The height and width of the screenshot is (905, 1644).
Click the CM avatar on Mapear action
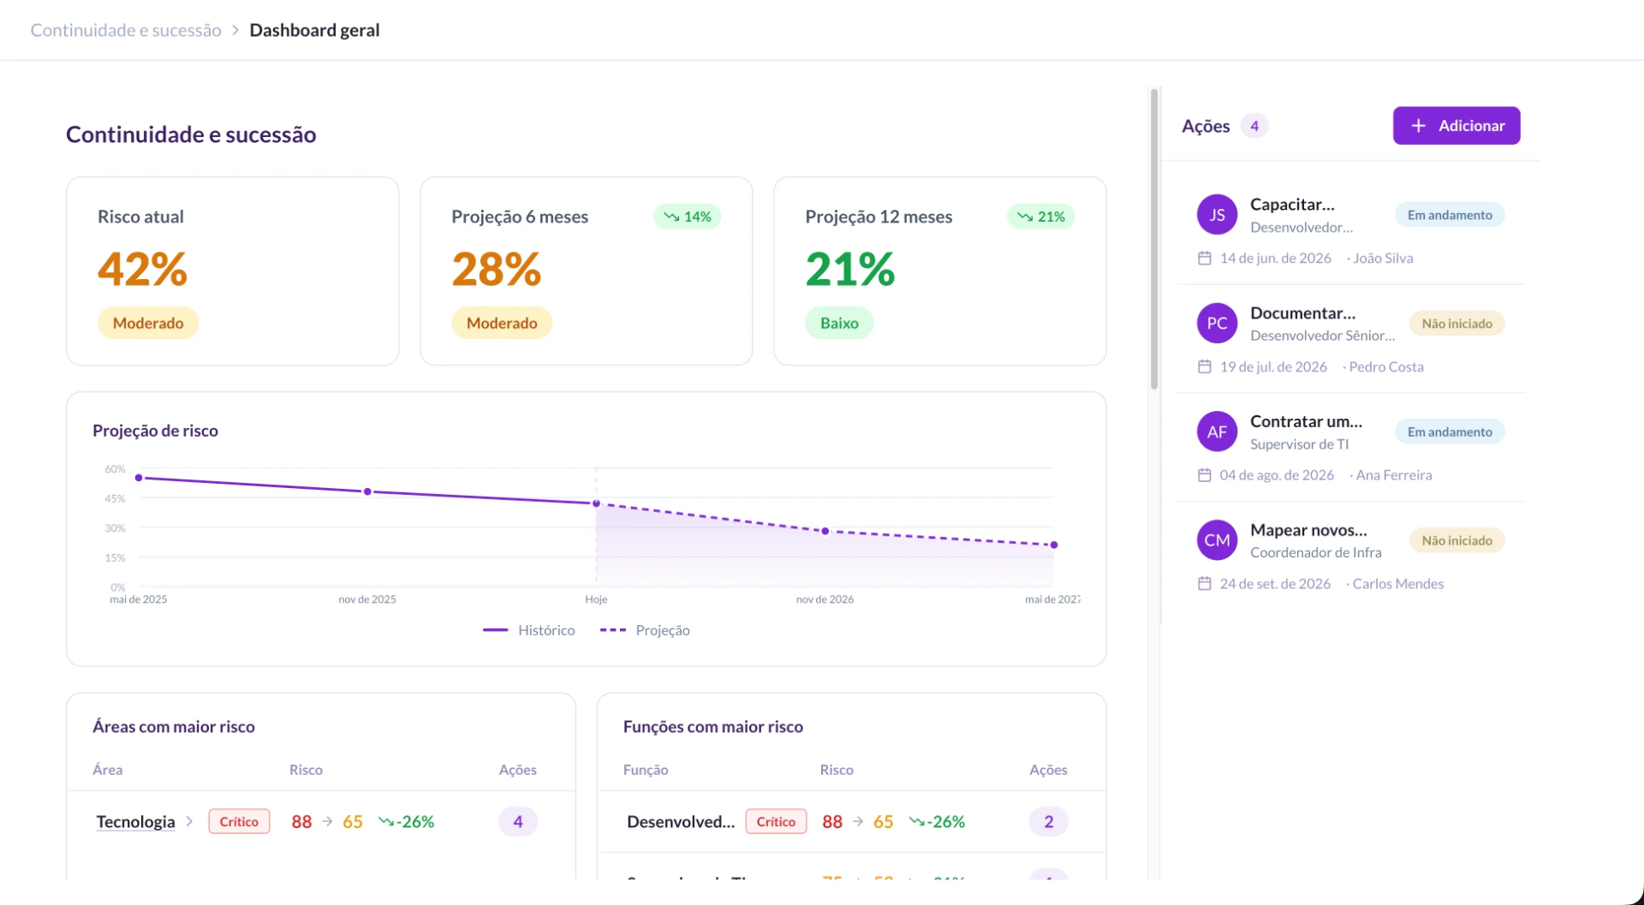click(x=1217, y=540)
